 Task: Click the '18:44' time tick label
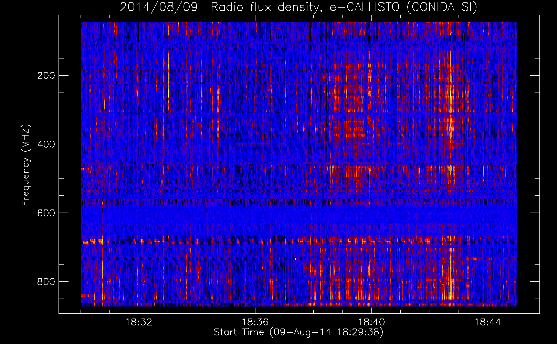[x=488, y=322]
